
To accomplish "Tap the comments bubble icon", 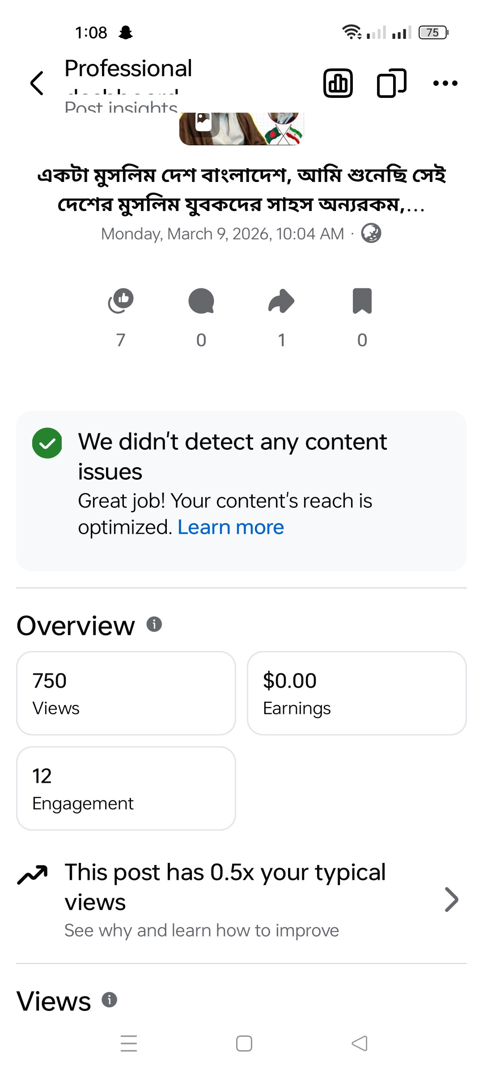I will tap(201, 301).
